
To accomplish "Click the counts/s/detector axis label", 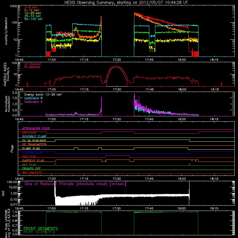I will pyautogui.click(x=6, y=31).
